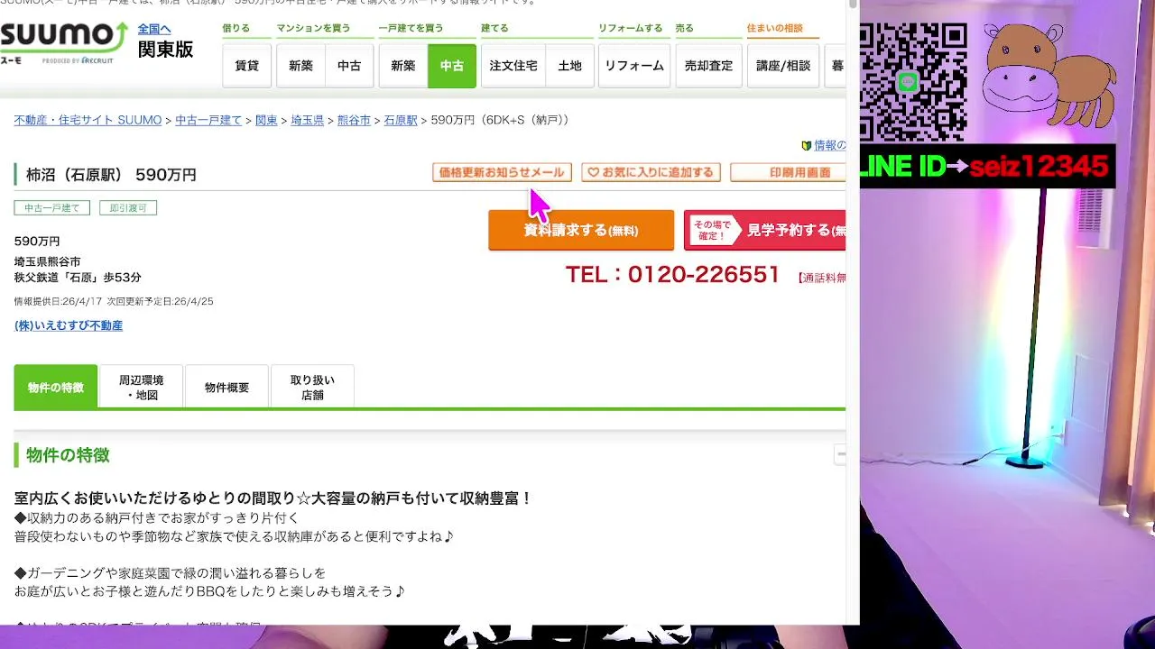
Task: Select the green 中古 button
Action: pos(452,66)
